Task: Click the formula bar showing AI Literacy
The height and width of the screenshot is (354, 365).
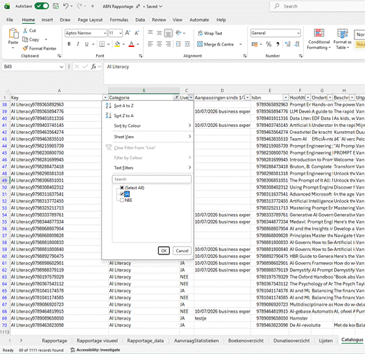Action: [234, 73]
